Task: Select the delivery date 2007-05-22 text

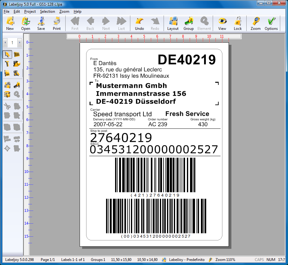Action: point(108,124)
